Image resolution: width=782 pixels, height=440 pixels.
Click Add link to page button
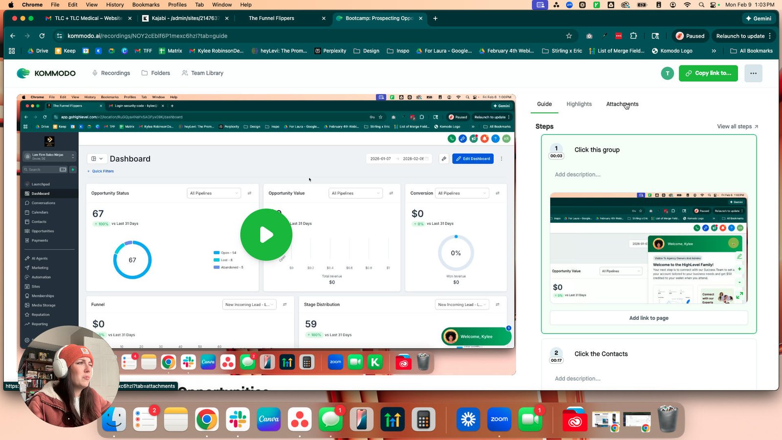click(649, 318)
